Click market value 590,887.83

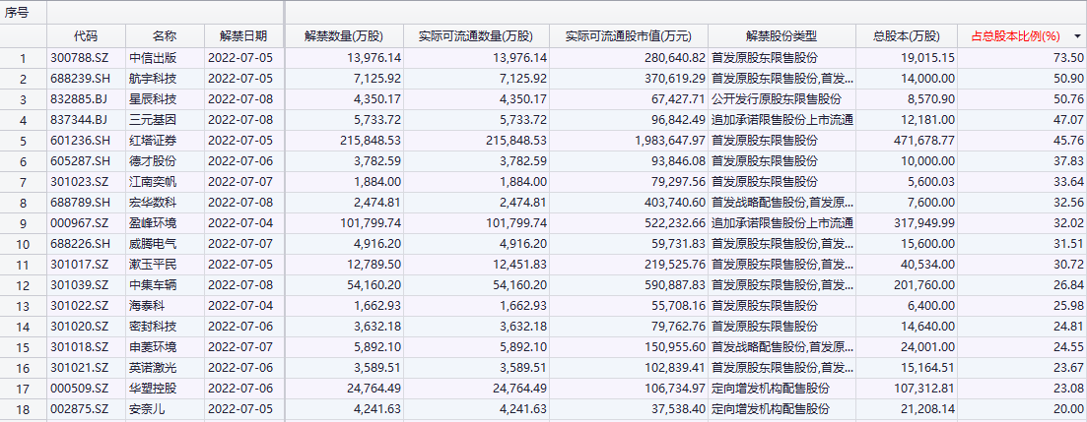click(x=675, y=285)
